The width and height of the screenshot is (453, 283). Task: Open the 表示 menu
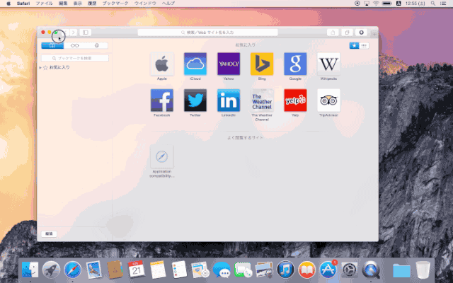pos(77,4)
